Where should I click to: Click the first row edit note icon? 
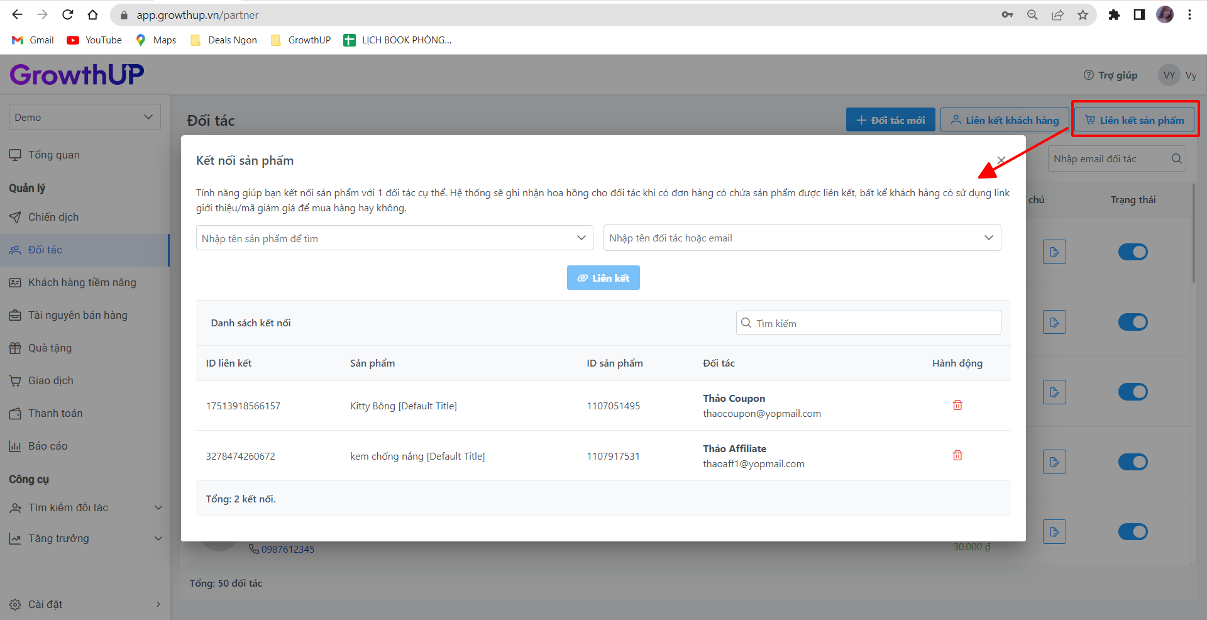point(1054,252)
